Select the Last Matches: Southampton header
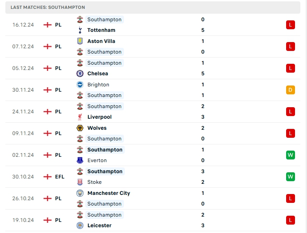Viewport: 307px width, 233px height. (48, 8)
